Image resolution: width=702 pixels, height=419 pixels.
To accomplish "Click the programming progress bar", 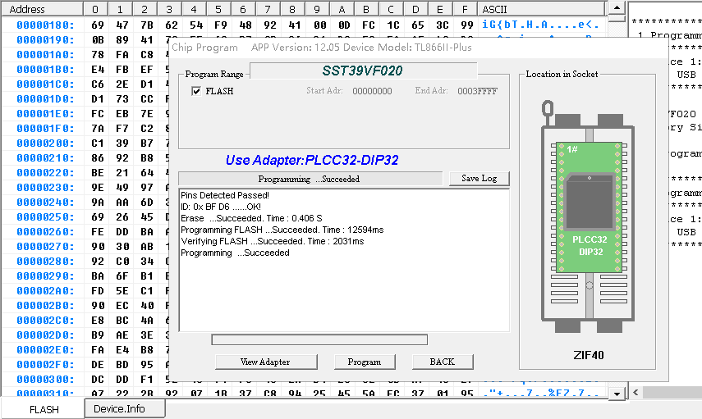I will [319, 339].
